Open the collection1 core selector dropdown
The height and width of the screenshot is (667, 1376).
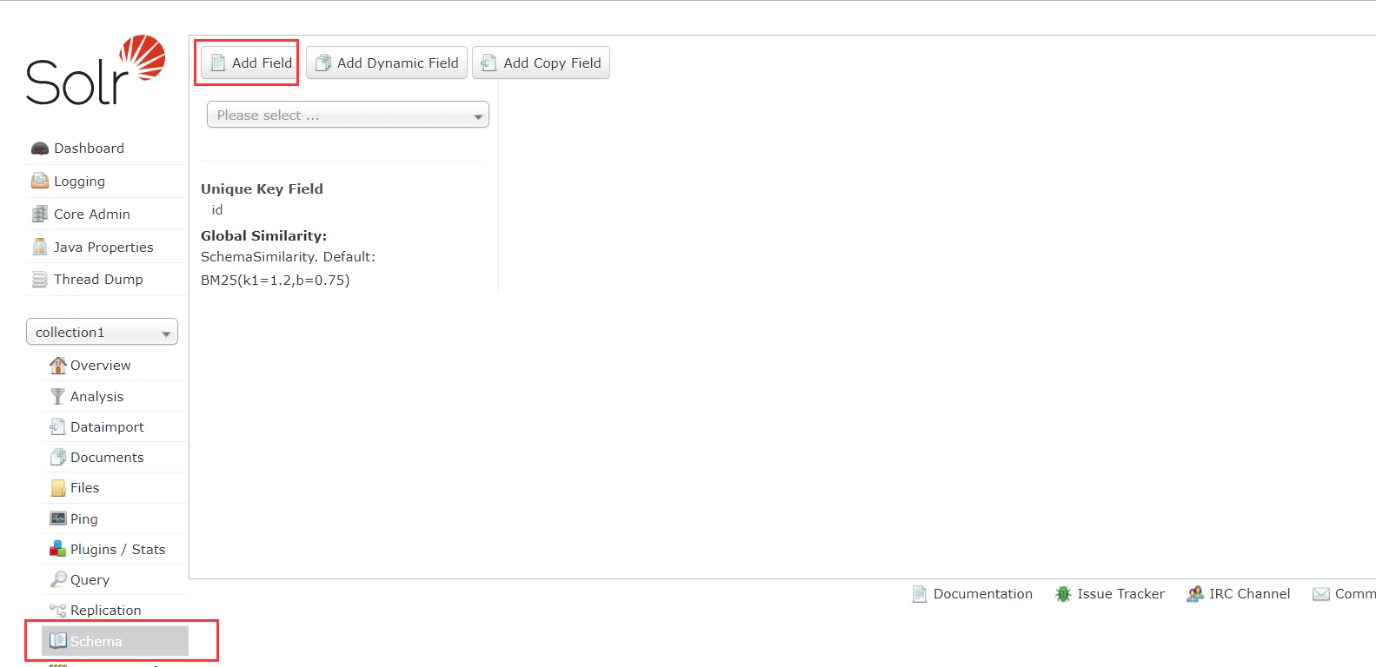tap(103, 332)
